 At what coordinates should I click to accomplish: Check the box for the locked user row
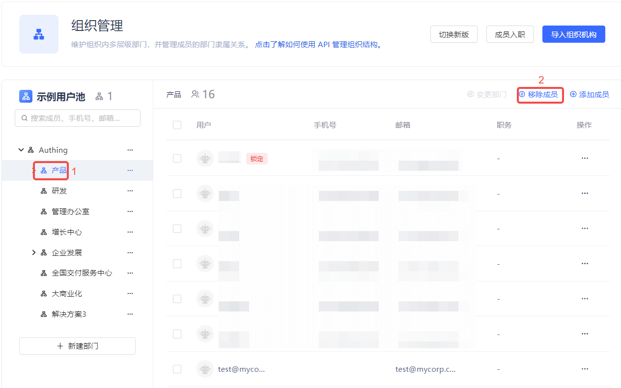click(177, 158)
